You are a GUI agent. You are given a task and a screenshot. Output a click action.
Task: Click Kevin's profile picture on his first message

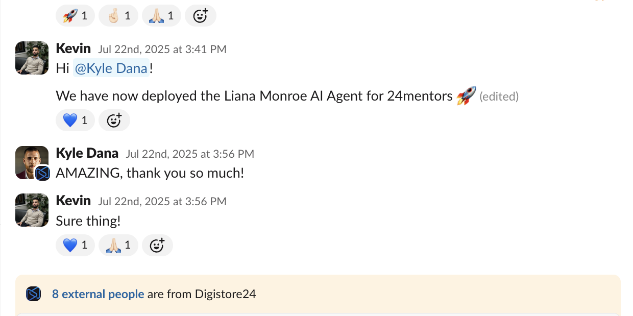click(x=31, y=58)
